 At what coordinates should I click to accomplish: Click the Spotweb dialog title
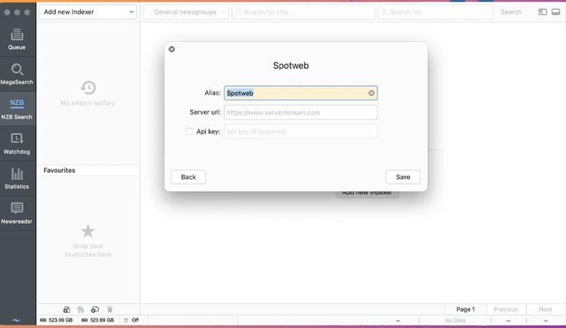tap(290, 65)
